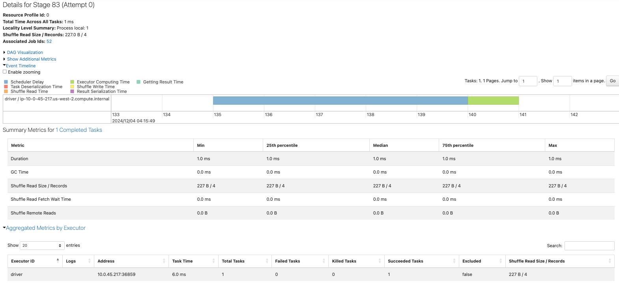
Task: Click the Shuffle Write Time yellow swatch
Action: pos(72,87)
